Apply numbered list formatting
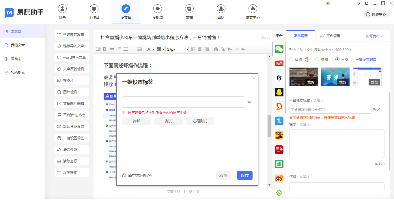 119,49
